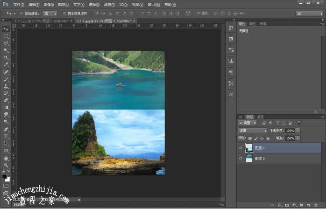Screen dimensions: 326x209
Task: Select the Magic Wand tool
Action: pos(6,50)
